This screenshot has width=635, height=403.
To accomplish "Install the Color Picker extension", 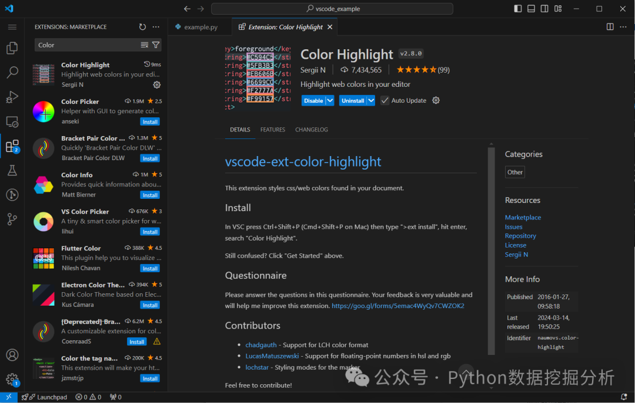I will [150, 121].
